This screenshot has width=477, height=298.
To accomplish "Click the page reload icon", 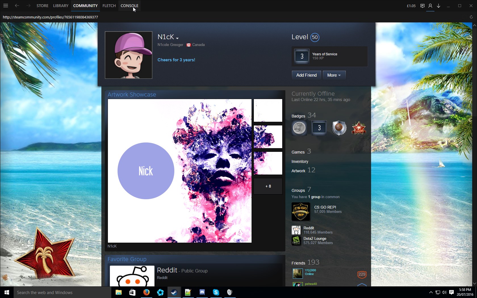I will point(471,17).
